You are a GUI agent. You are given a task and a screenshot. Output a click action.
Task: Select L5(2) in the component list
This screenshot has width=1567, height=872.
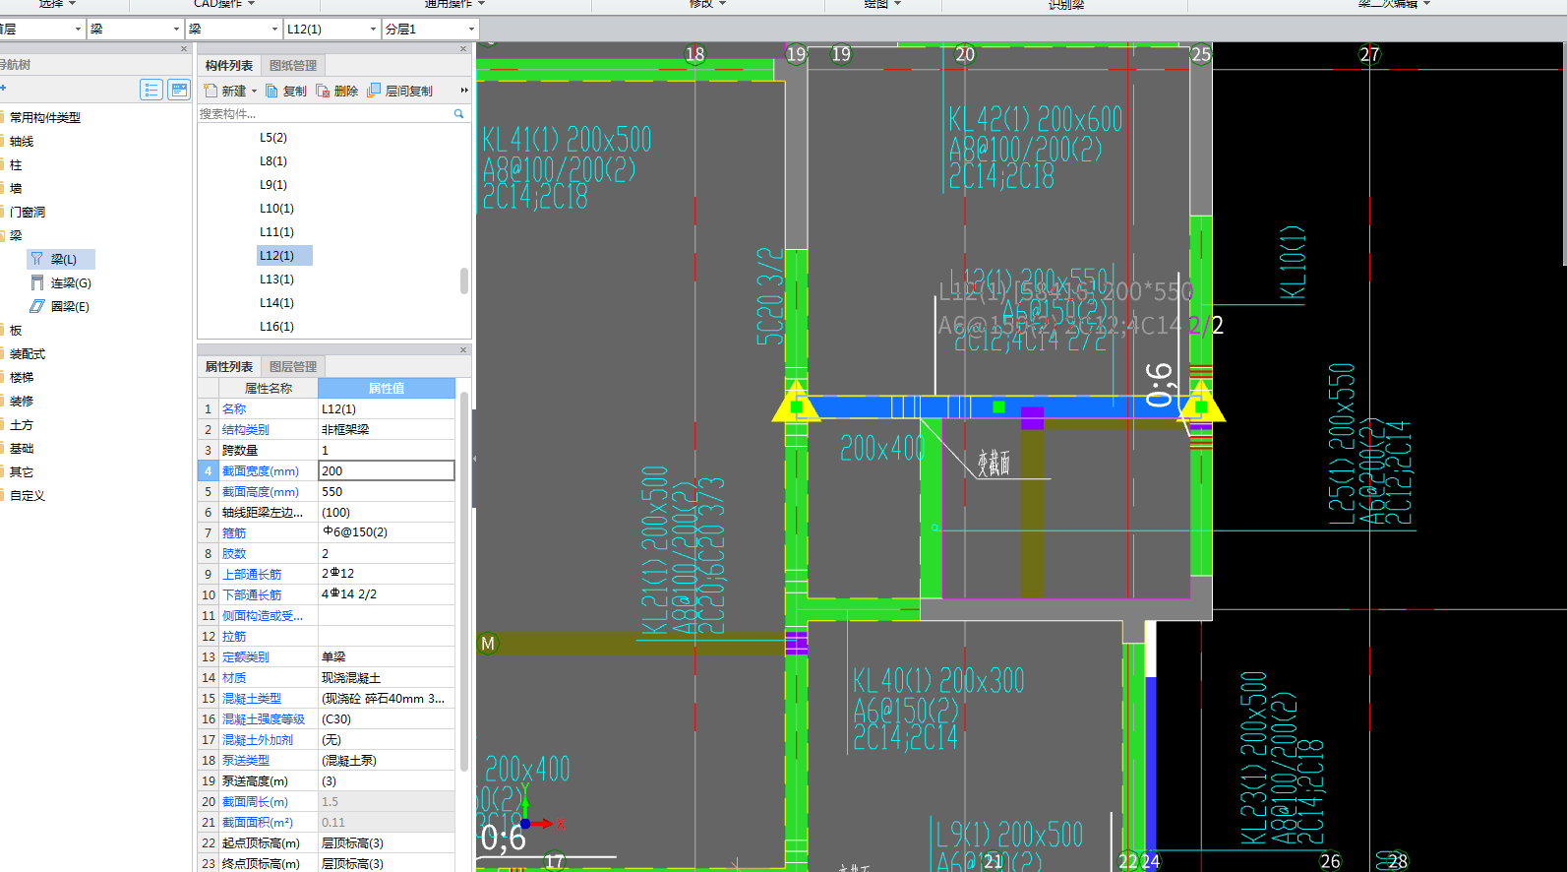273,138
